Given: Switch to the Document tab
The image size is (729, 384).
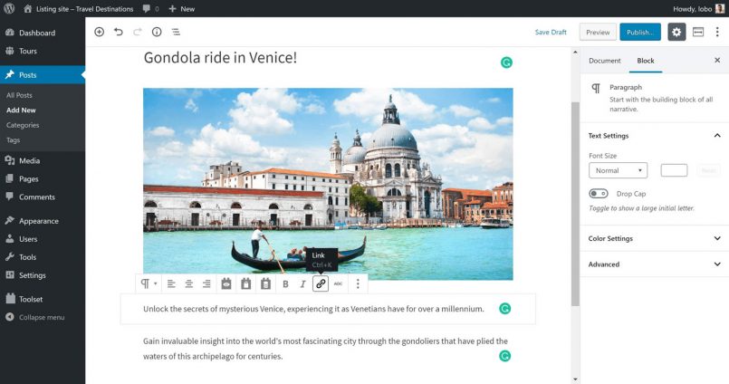Looking at the screenshot, I should 604,61.
